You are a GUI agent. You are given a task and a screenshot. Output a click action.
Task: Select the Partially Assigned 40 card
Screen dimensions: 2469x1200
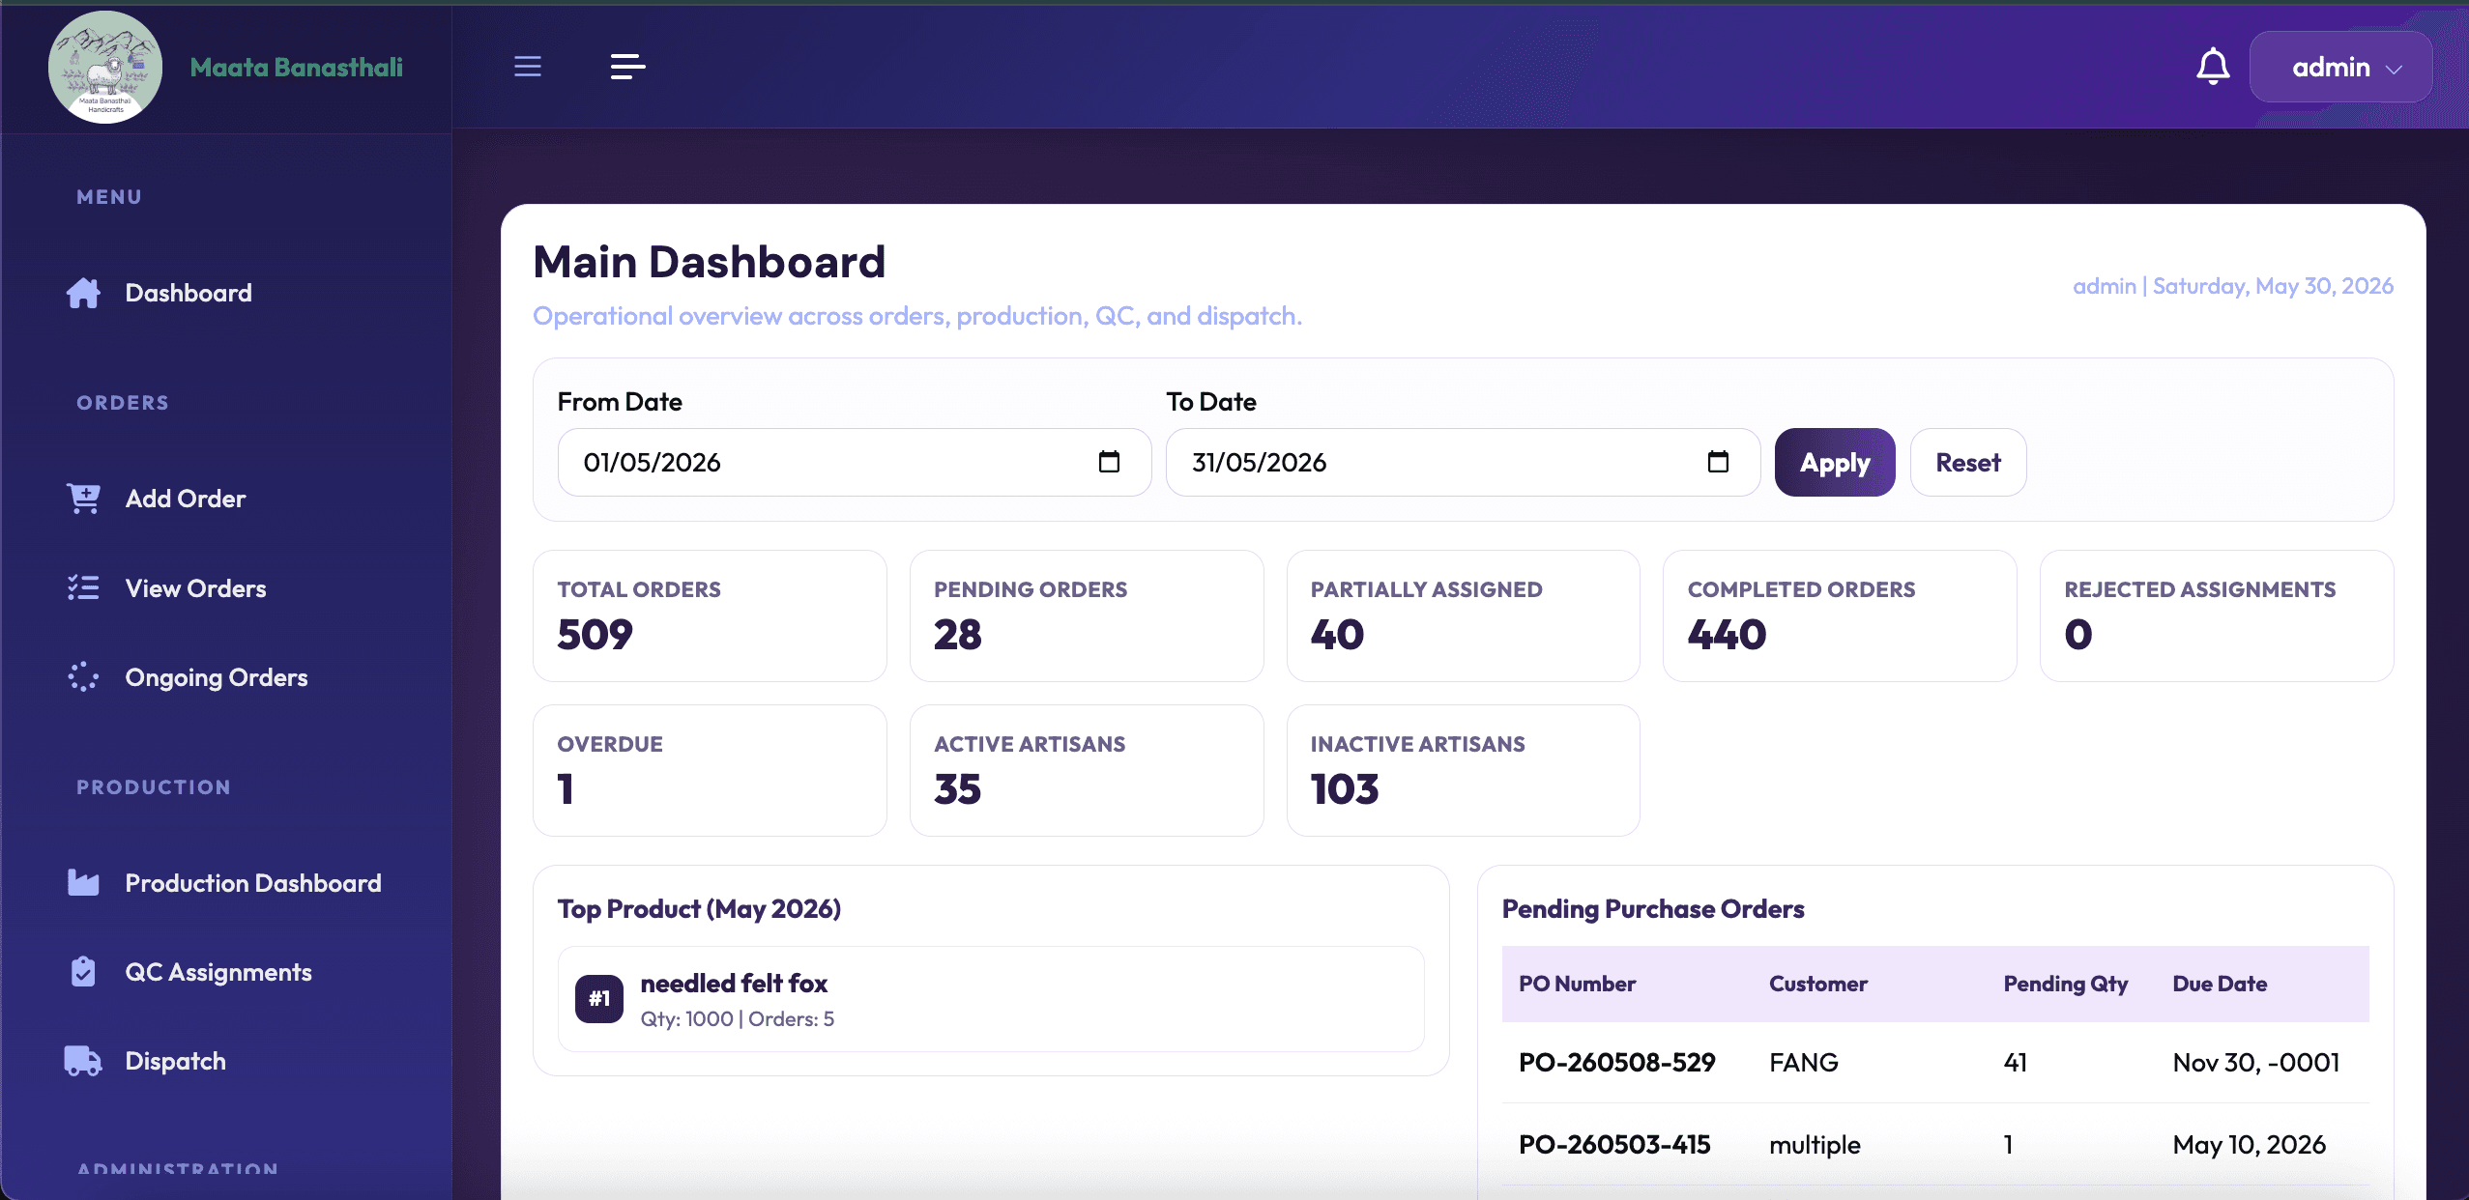pos(1464,615)
